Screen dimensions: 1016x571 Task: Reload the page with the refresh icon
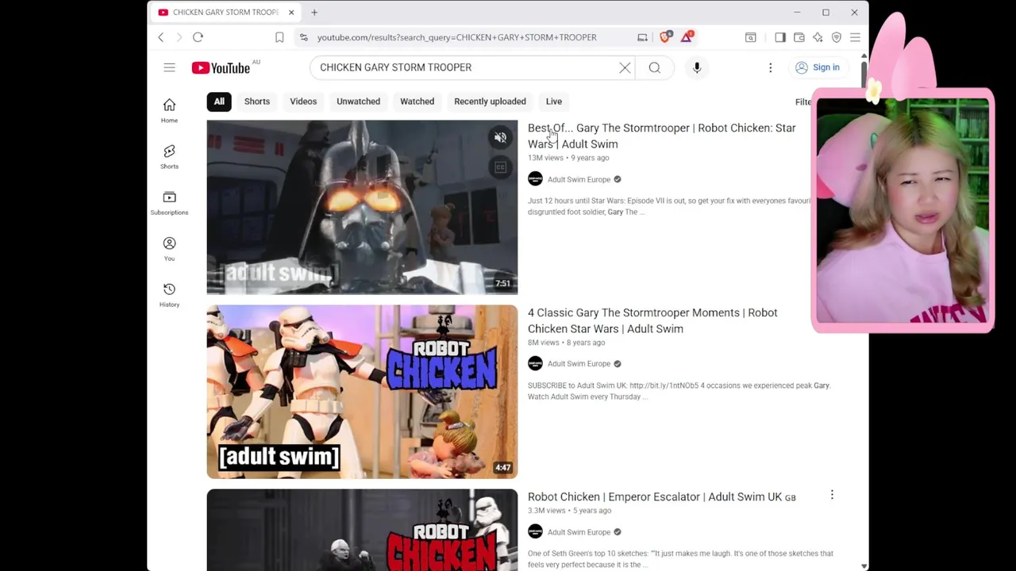click(x=198, y=37)
